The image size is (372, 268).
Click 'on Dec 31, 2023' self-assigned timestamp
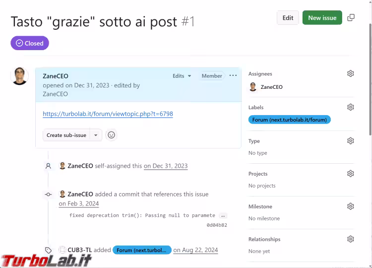tap(166, 166)
